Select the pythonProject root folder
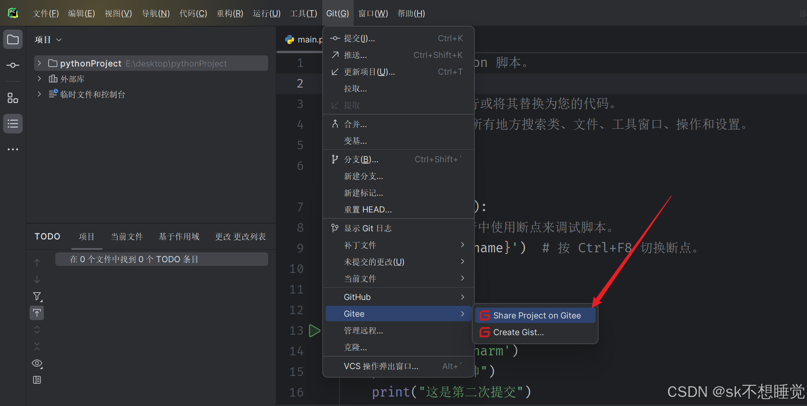The image size is (807, 406). [151, 63]
